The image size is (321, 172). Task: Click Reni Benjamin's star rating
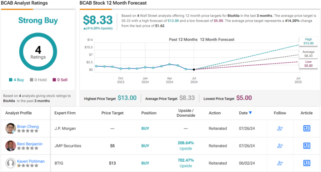click(x=28, y=148)
